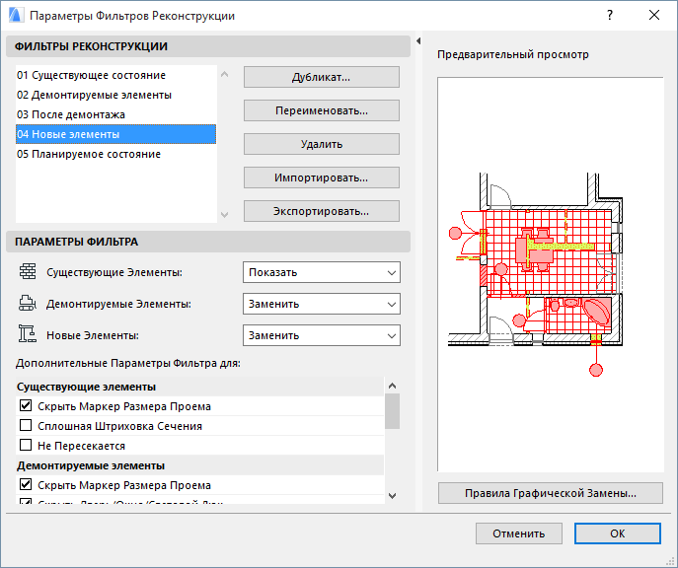Click the Переименовать... button
Image resolution: width=678 pixels, height=568 pixels.
[322, 110]
